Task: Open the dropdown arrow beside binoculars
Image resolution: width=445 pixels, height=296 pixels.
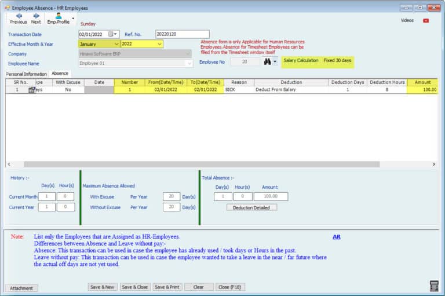Action: point(275,61)
